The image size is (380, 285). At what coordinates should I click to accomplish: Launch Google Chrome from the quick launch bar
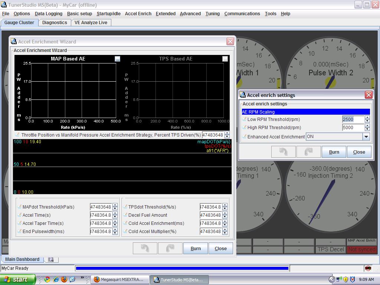click(x=47, y=279)
